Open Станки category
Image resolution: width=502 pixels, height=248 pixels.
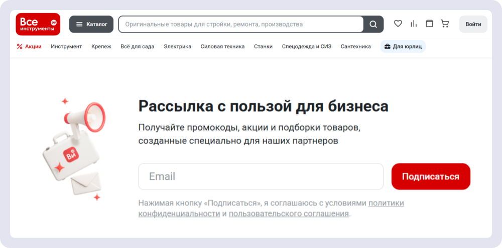click(263, 47)
